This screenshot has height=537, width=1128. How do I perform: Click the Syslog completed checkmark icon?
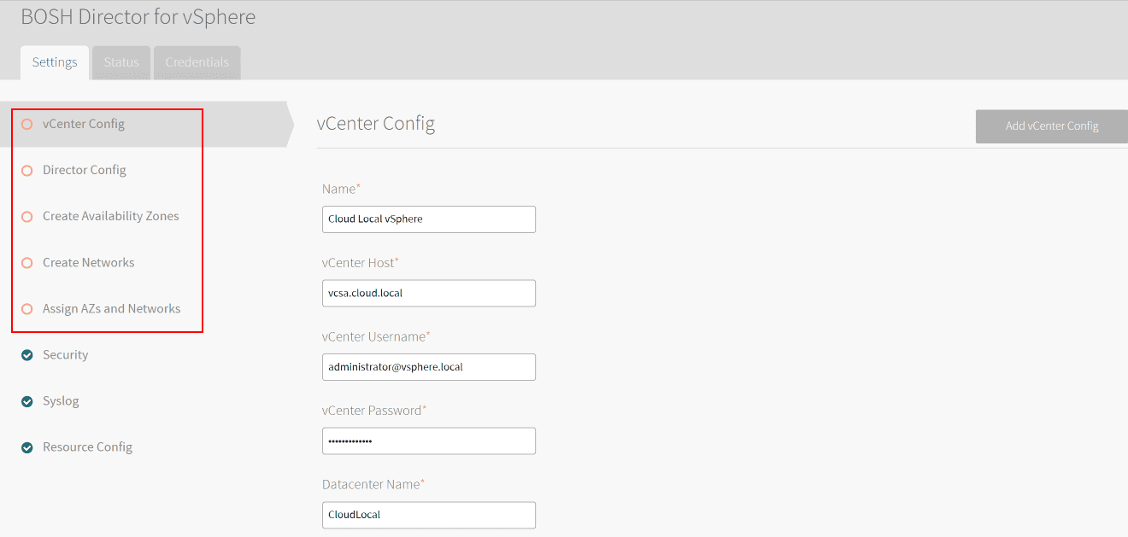coord(26,401)
